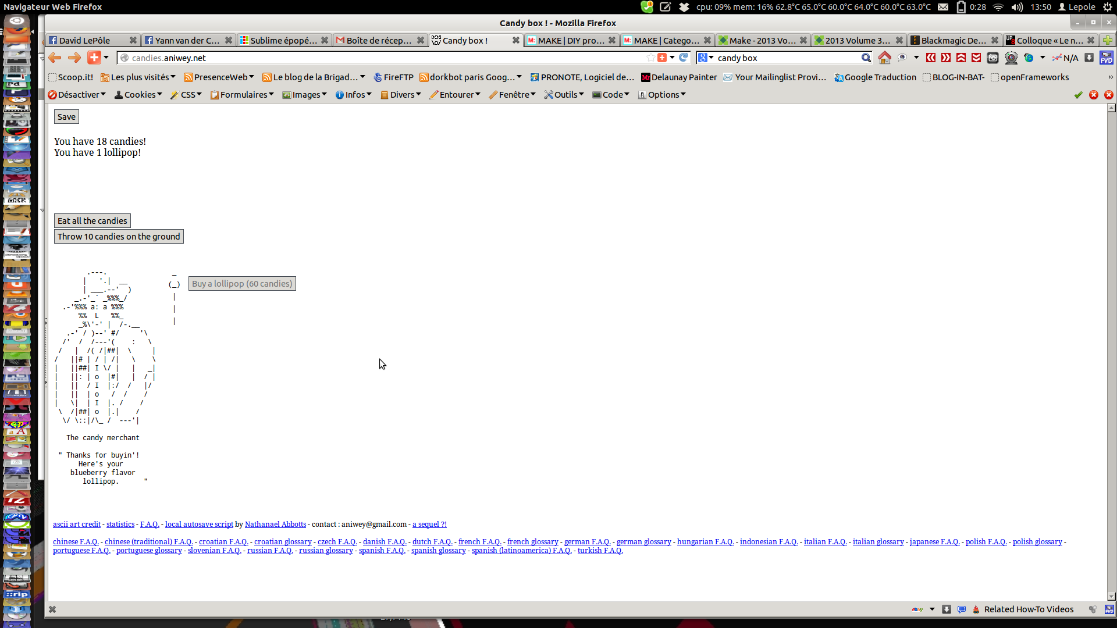Viewport: 1117px width, 628px height.
Task: Open the Cookies dropdown menu
Action: coord(138,95)
